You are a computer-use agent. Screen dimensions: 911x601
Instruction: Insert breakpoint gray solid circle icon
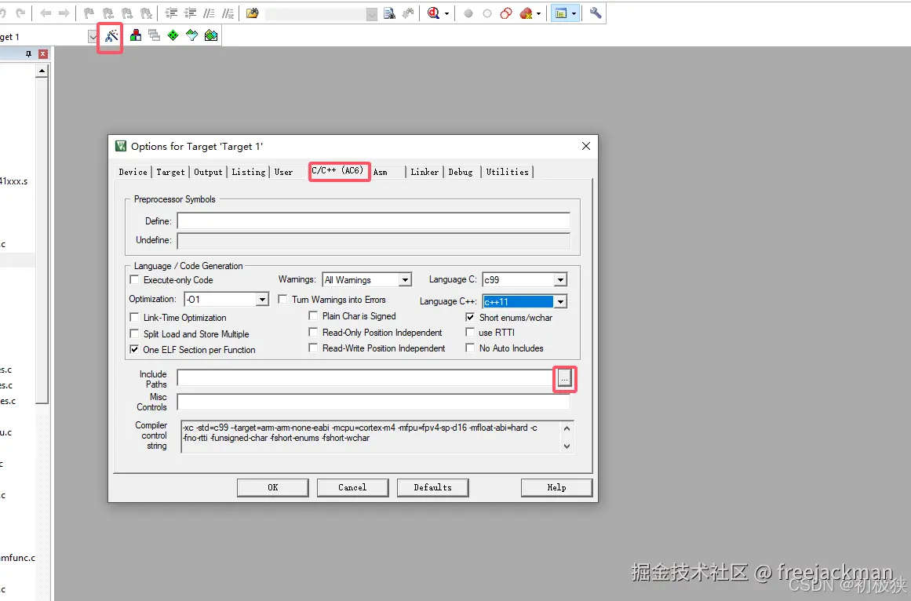[x=468, y=13]
